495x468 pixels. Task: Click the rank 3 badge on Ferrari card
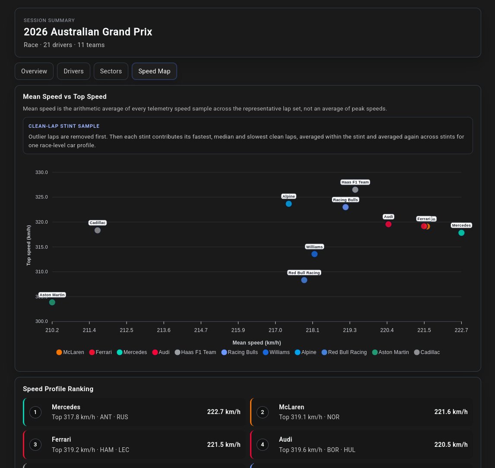point(35,444)
